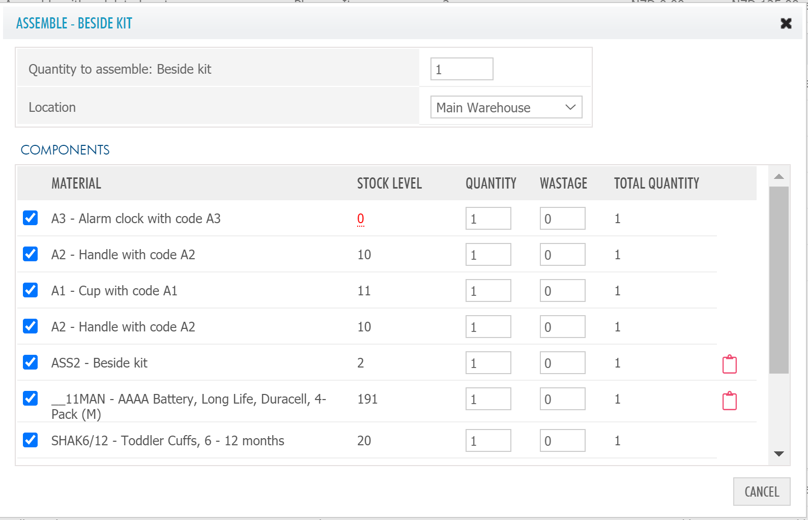Click the Stock Level column header
The image size is (808, 520).
[x=389, y=183]
